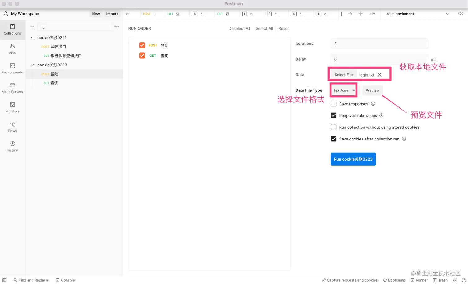
Task: Switch to two-pane view in the status bar
Action: [x=455, y=280]
